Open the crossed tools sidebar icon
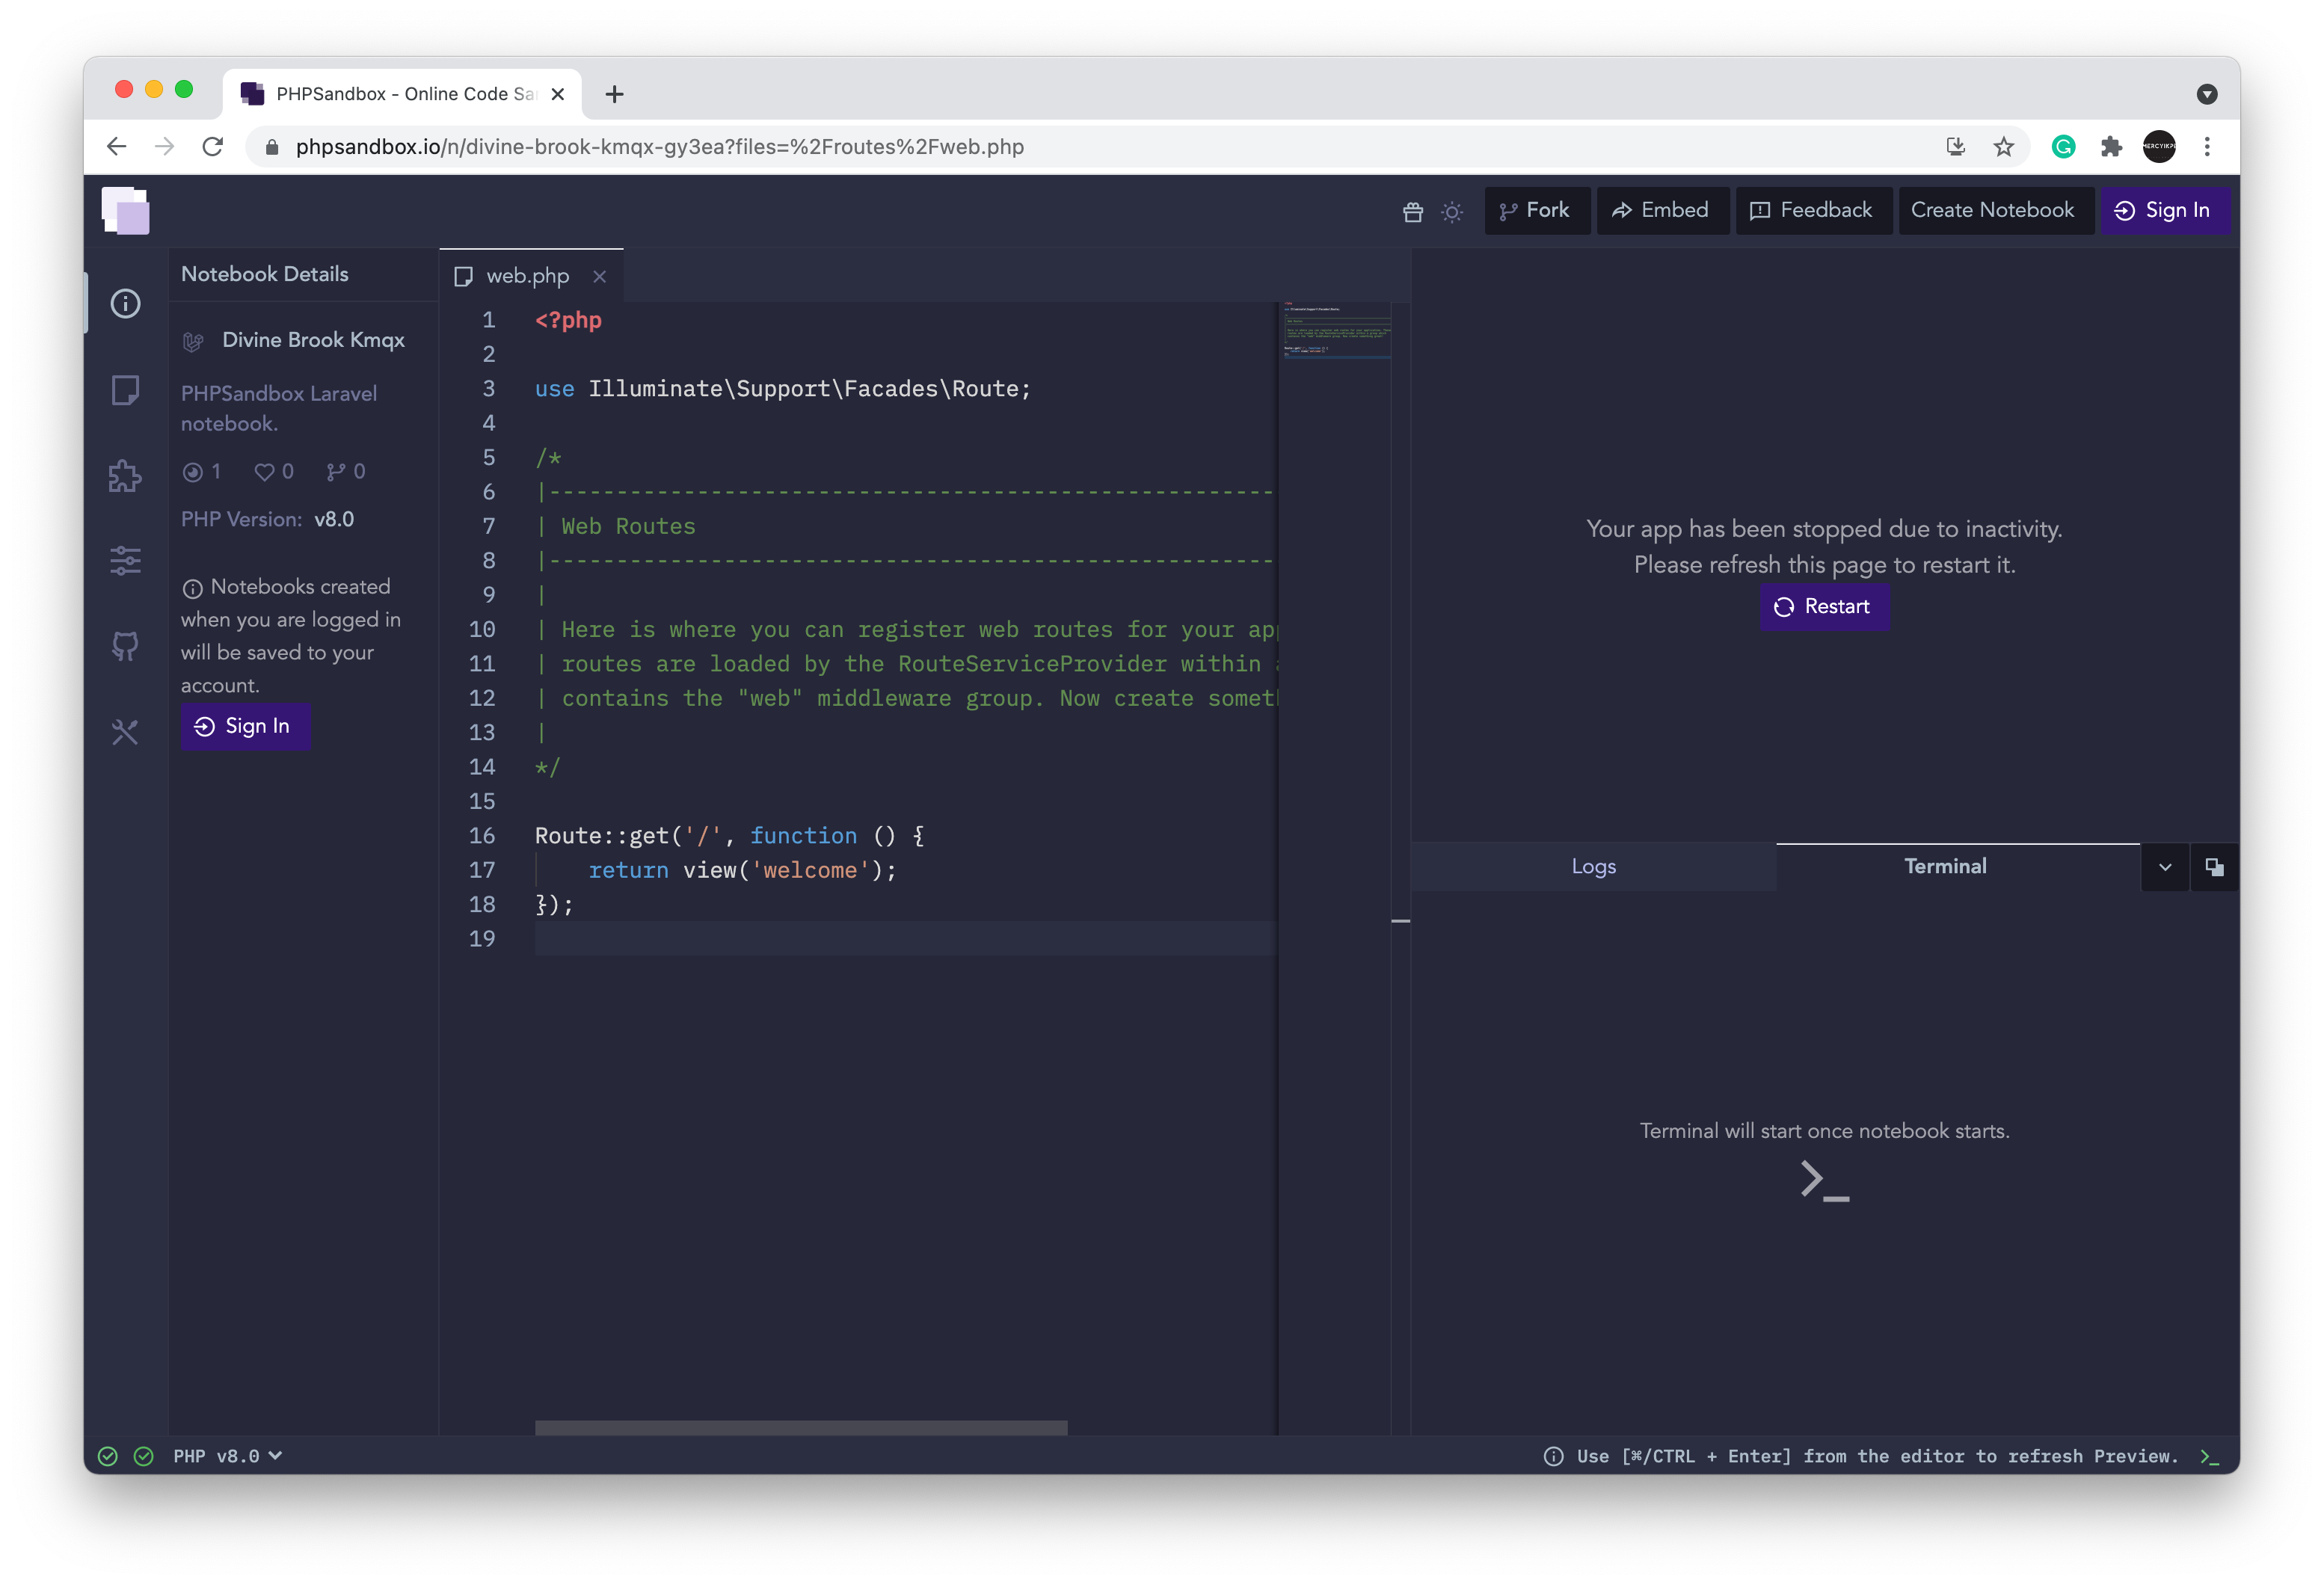Screen dimensions: 2324x1585 (x=125, y=732)
